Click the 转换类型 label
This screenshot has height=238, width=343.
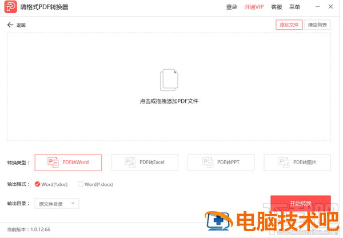(18, 162)
